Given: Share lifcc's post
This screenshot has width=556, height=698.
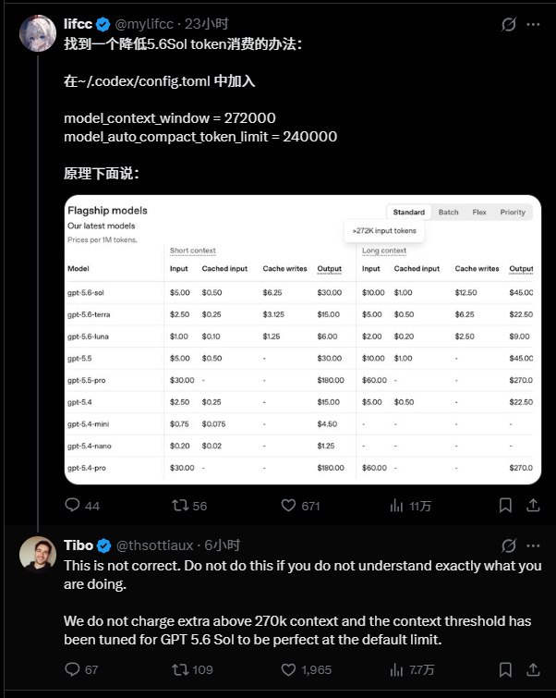Looking at the screenshot, I should (x=533, y=505).
